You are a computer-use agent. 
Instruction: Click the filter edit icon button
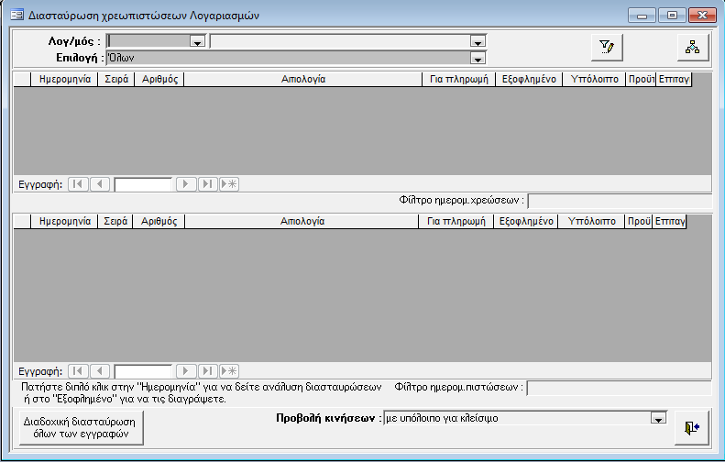[x=607, y=48]
